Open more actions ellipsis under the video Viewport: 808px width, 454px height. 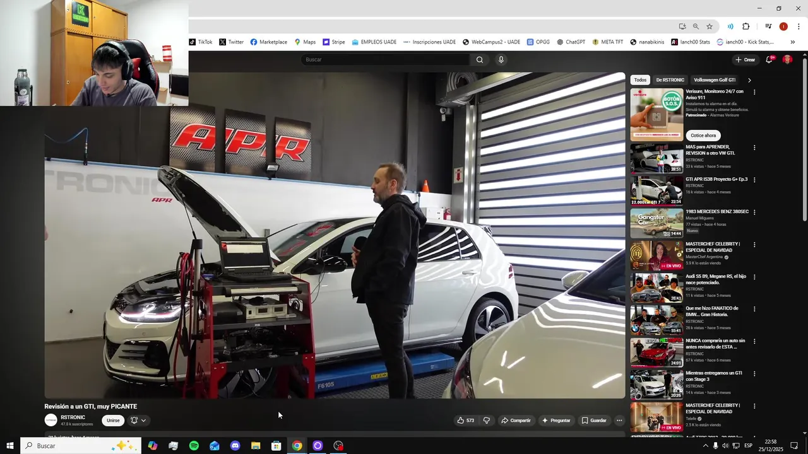click(x=619, y=421)
